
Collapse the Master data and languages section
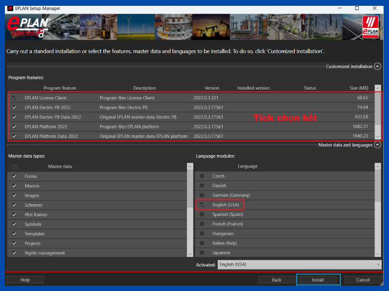pyautogui.click(x=377, y=145)
